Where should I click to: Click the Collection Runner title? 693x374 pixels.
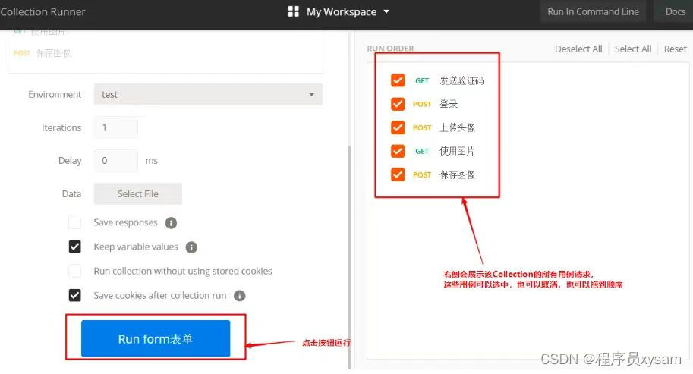43,12
